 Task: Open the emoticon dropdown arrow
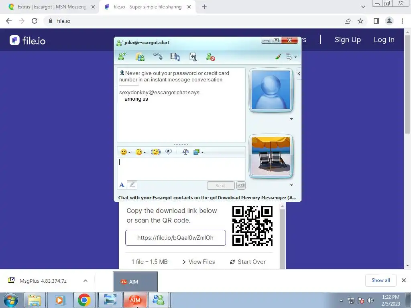pyautogui.click(x=129, y=152)
